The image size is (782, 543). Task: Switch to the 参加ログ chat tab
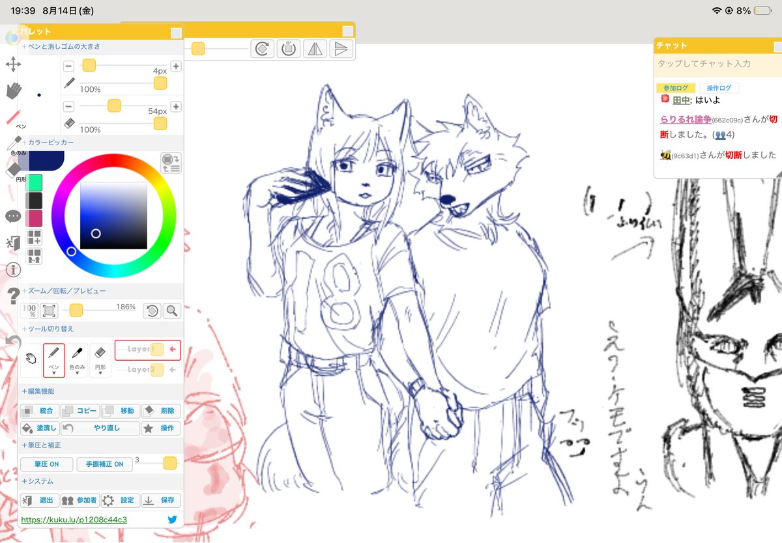point(676,88)
